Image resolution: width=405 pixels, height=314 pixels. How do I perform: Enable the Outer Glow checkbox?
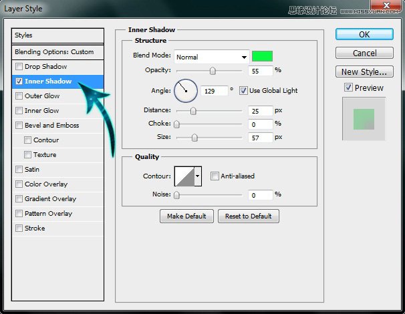click(x=19, y=96)
